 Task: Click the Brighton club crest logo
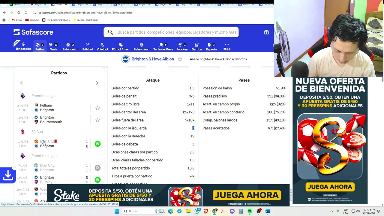(x=125, y=59)
